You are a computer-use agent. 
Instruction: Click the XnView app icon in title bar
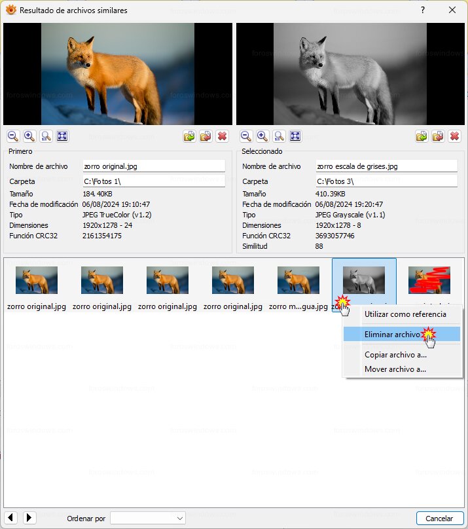coord(10,10)
